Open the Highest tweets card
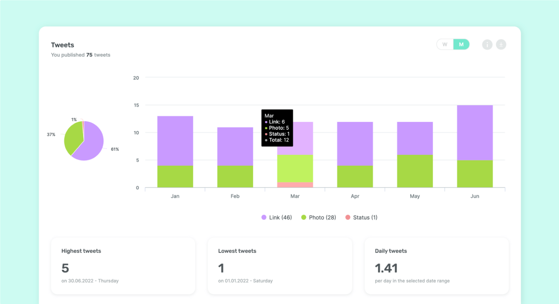559x304 pixels. 123,265
